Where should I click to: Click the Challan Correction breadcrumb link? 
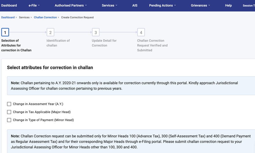[x=45, y=17]
